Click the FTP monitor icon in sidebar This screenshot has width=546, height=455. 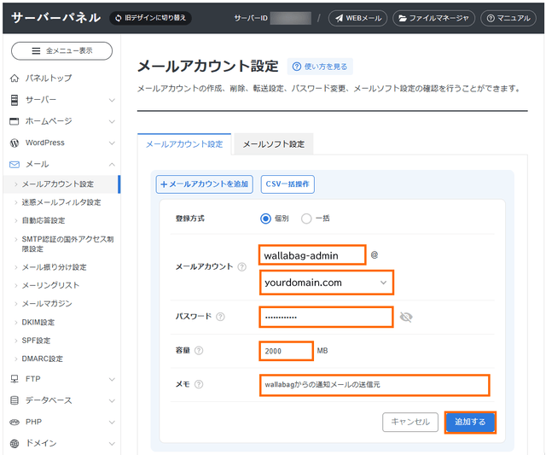(x=15, y=379)
